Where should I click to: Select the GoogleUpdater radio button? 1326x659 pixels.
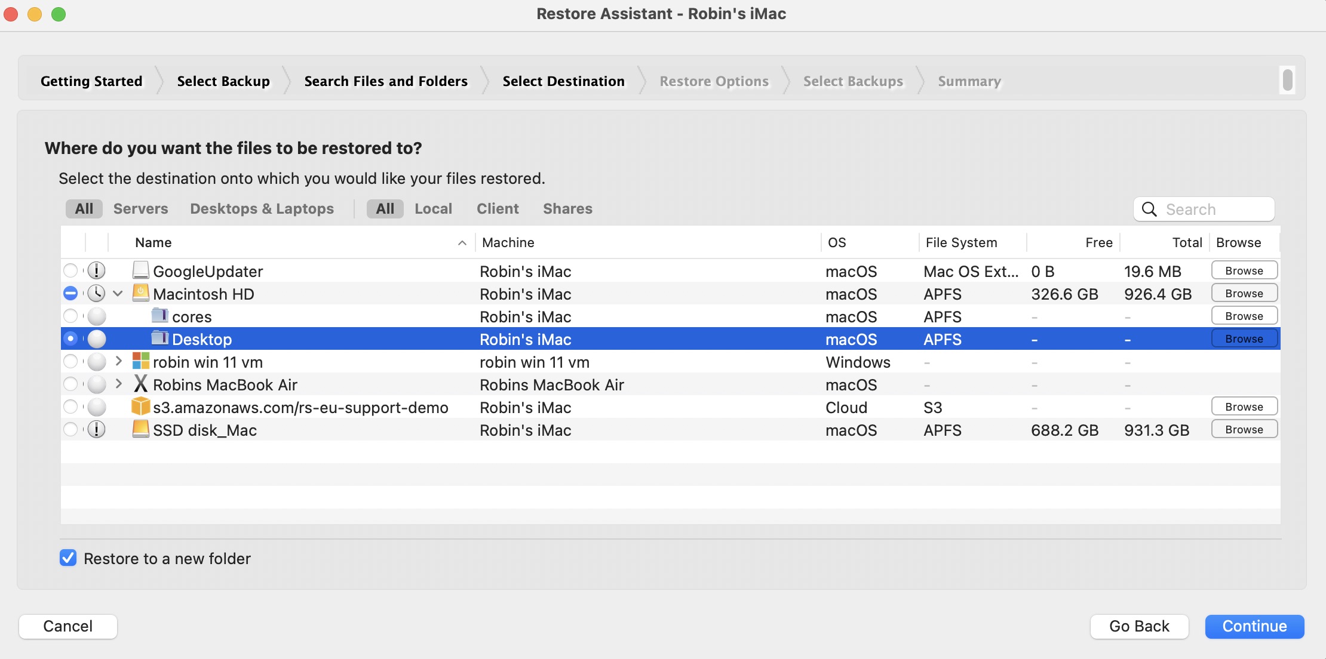70,270
